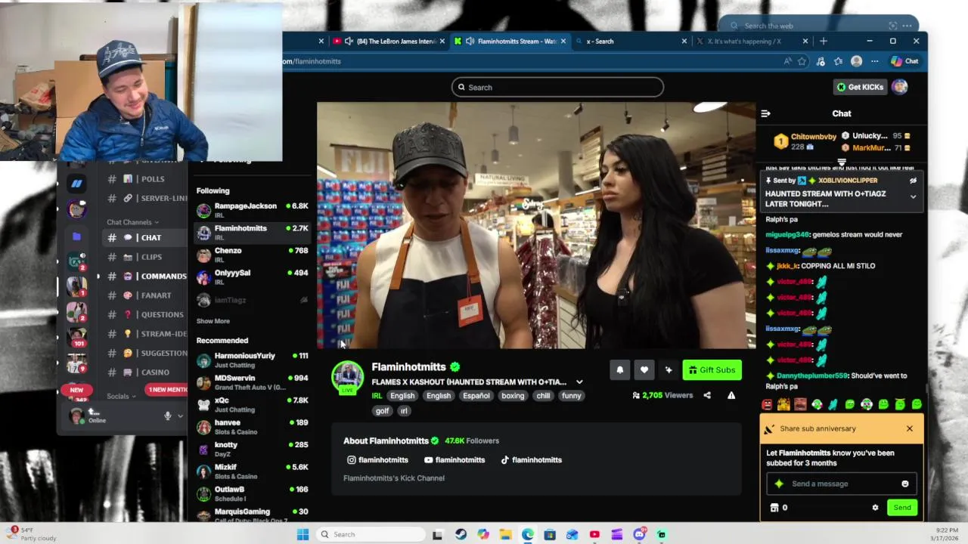This screenshot has height=544, width=968.
Task: Open the Kick app icon on the taskbar
Action: click(x=662, y=534)
